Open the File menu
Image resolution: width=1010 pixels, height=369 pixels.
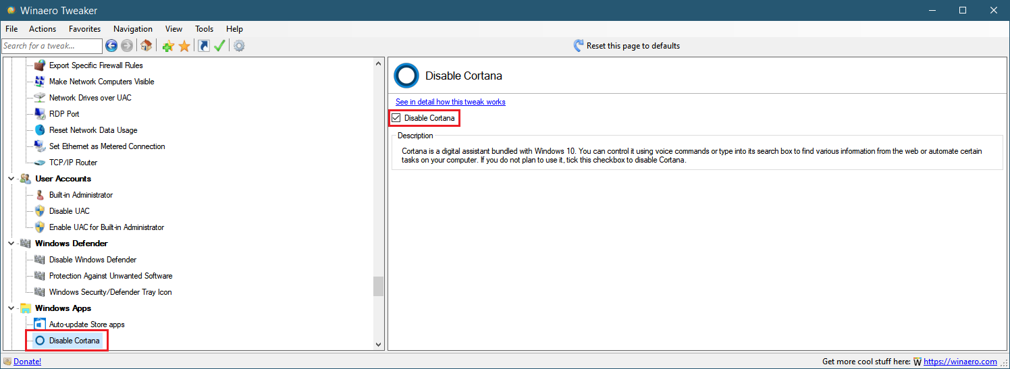coord(11,29)
